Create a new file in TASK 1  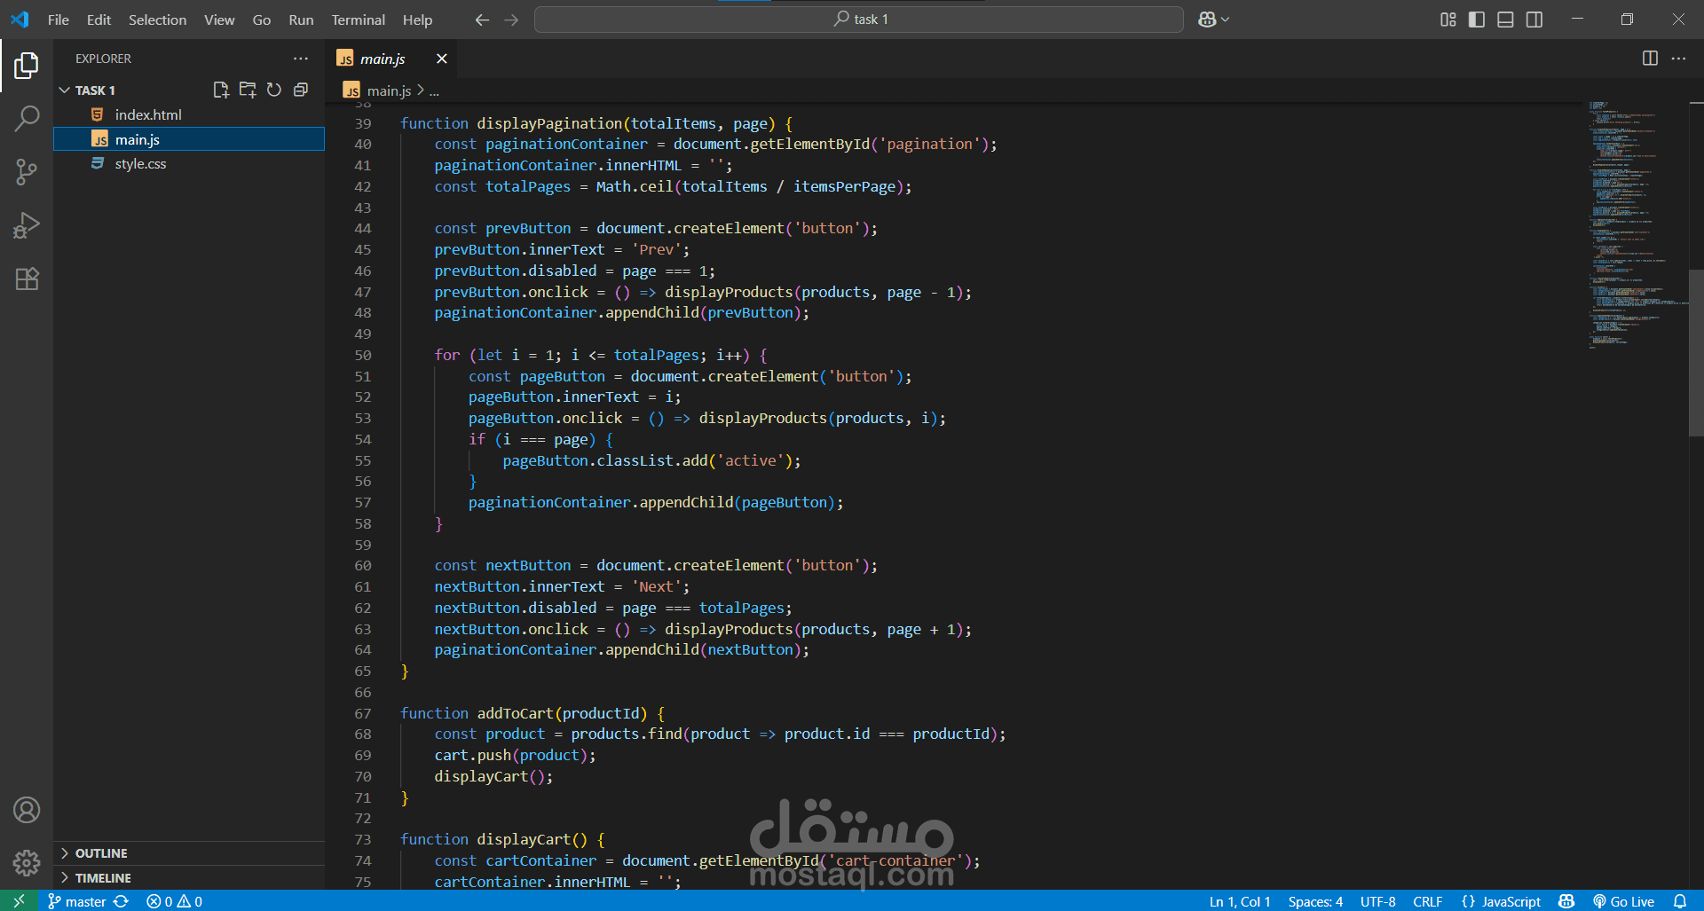tap(221, 90)
